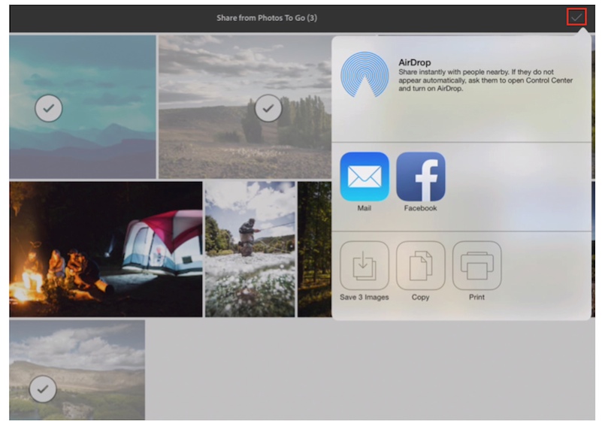
Task: Click the 'Facebook' label
Action: pyautogui.click(x=420, y=208)
